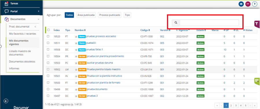The image size is (260, 109).
Task: Click inside the search text field
Action: 209,23
